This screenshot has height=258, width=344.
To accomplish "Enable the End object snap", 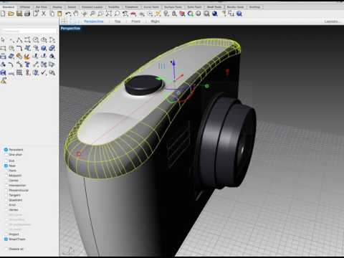I will [6, 161].
